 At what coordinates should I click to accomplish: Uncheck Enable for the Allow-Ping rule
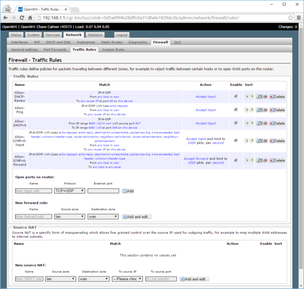(236, 110)
